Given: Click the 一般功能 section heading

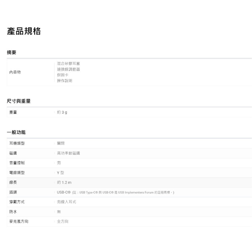Looking at the screenshot, I should (16, 132).
